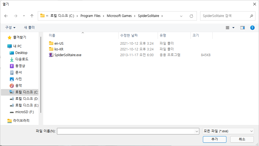Viewport: 259px width, 146px height.
Task: Click the 845KB size value
Action: point(206,55)
